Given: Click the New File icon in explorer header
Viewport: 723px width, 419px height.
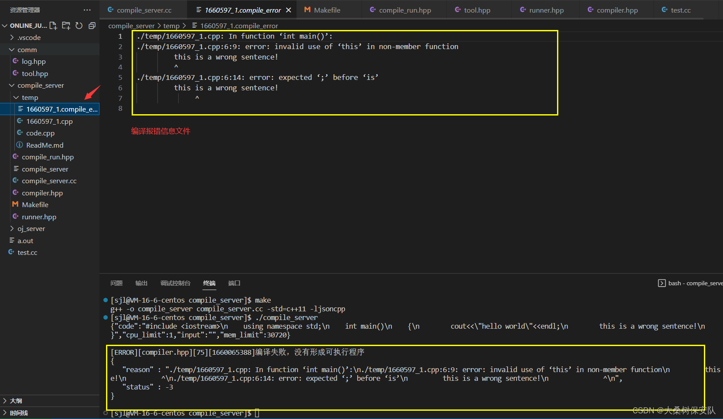Looking at the screenshot, I should pos(53,26).
